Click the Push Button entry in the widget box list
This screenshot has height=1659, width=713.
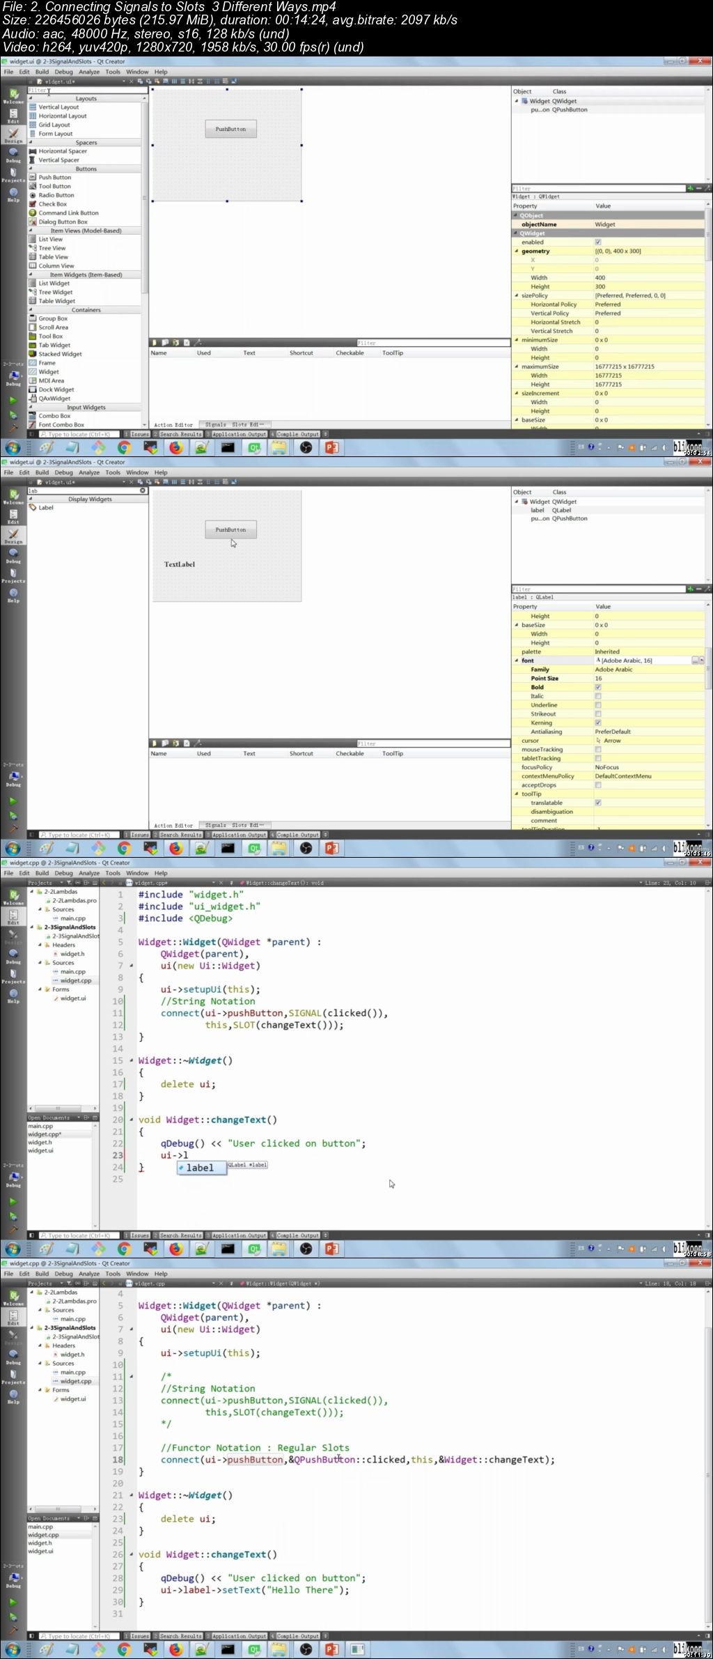click(54, 178)
